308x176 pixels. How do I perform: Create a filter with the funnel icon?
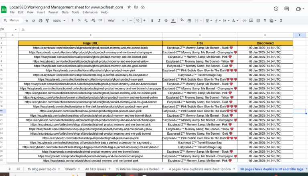tap(265, 20)
